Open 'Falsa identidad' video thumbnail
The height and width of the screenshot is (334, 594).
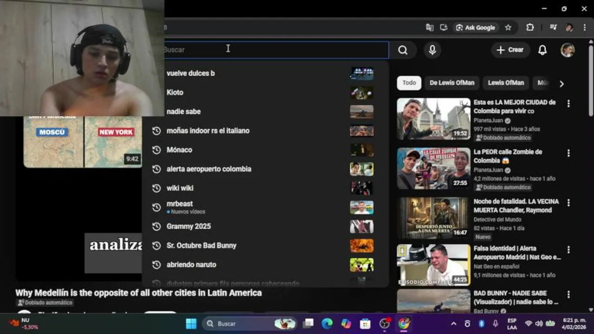tap(433, 265)
